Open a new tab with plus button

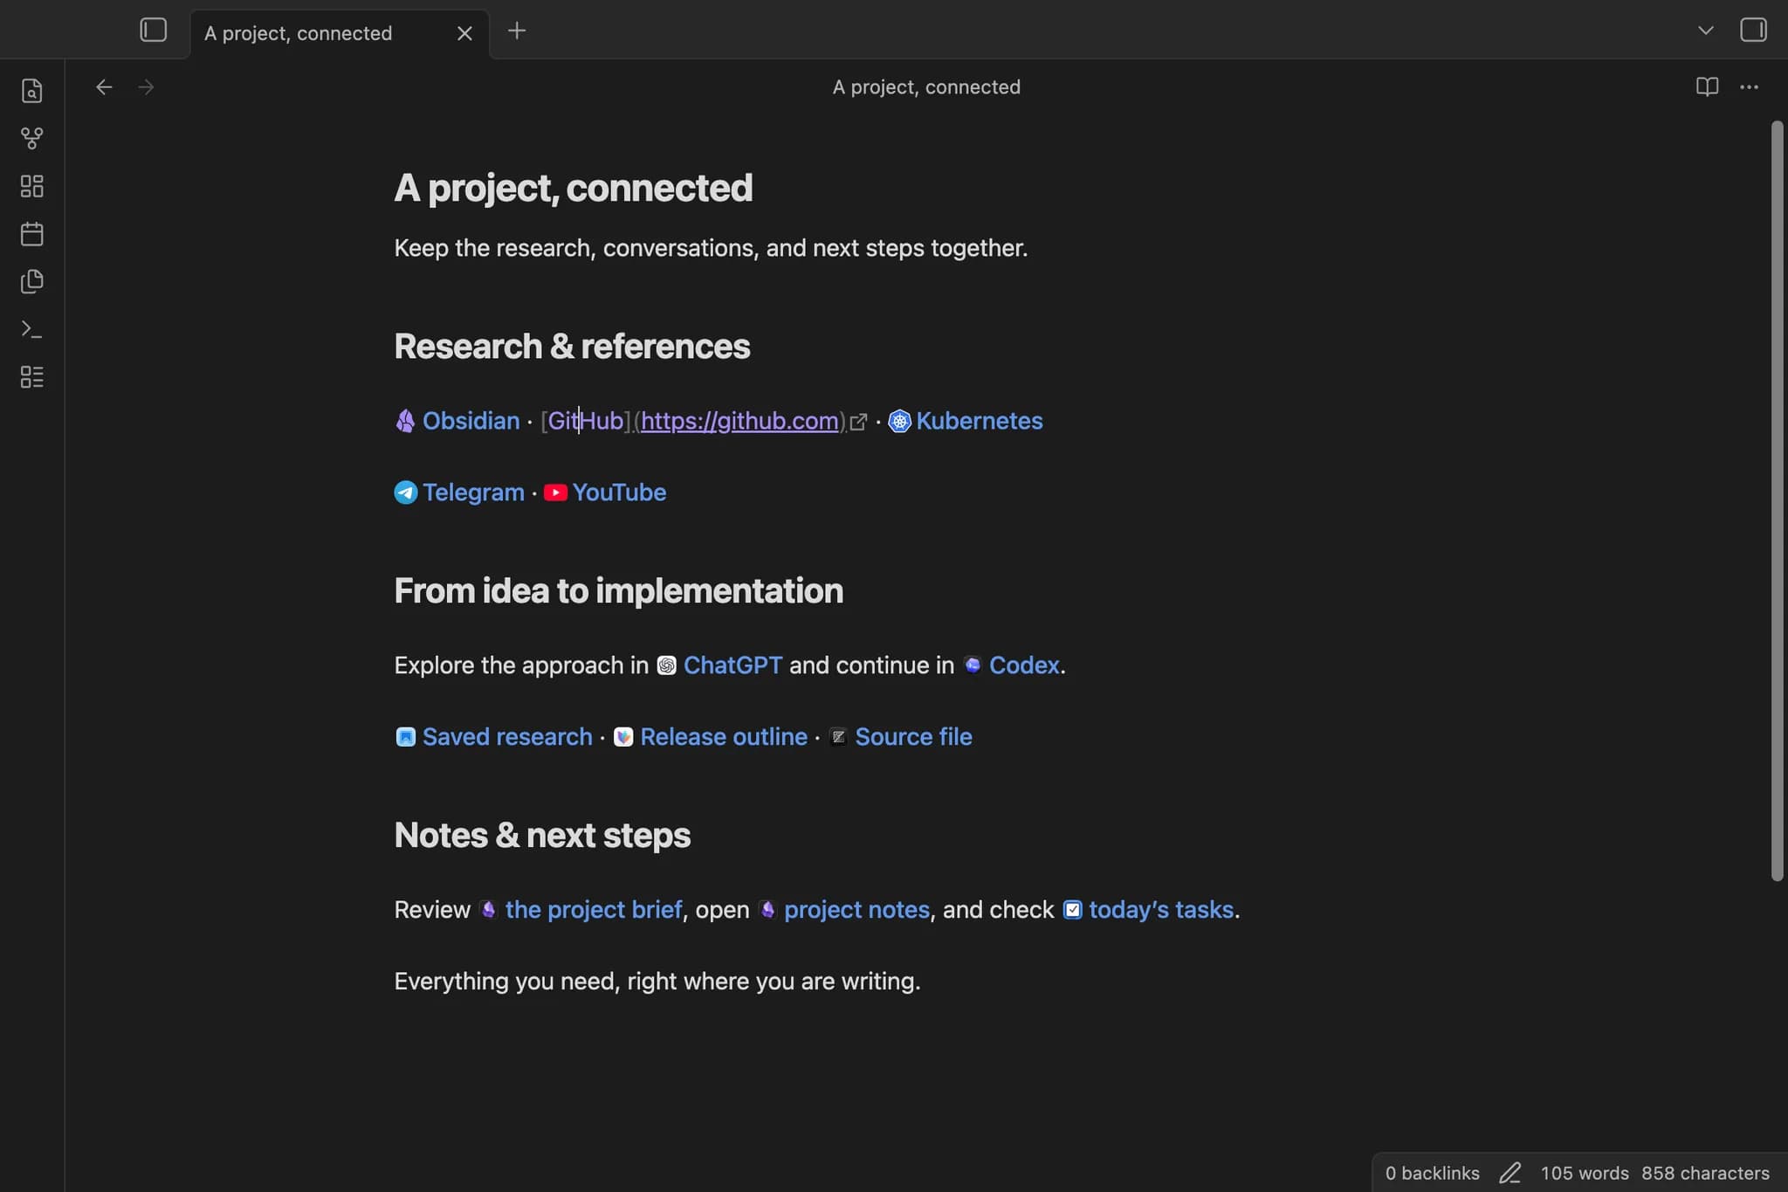pos(517,31)
